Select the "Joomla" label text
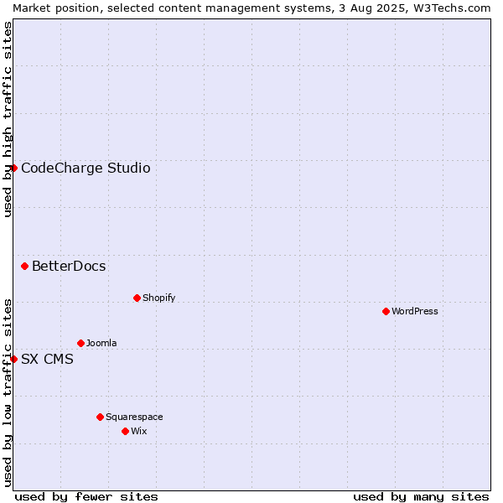The image size is (503, 503). (x=101, y=343)
